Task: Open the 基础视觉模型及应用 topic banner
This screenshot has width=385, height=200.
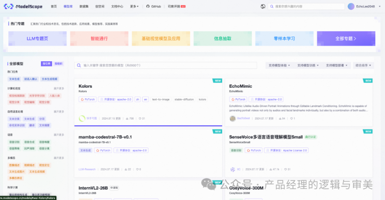Action: tap(161, 39)
